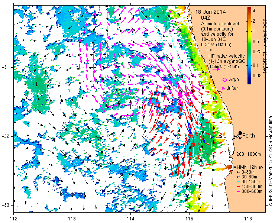Click the colorbar tick label "0.25"
The width and height of the screenshot is (275, 223).
coord(257,52)
